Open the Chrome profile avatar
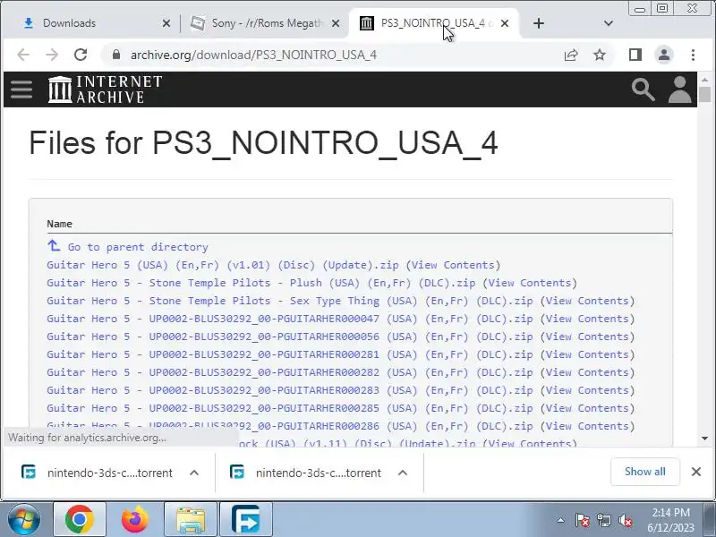716x537 pixels. 664,55
